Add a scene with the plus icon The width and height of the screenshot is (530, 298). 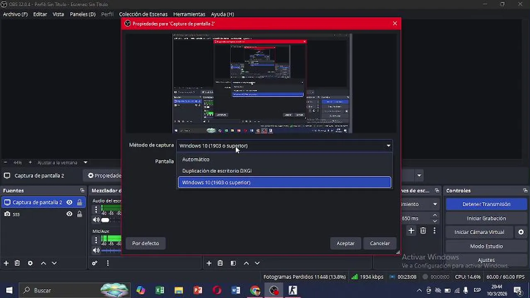(x=209, y=263)
